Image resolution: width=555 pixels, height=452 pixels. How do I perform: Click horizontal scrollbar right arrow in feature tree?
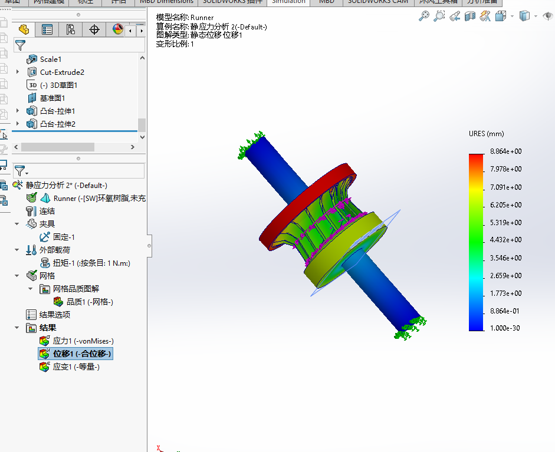pyautogui.click(x=132, y=147)
